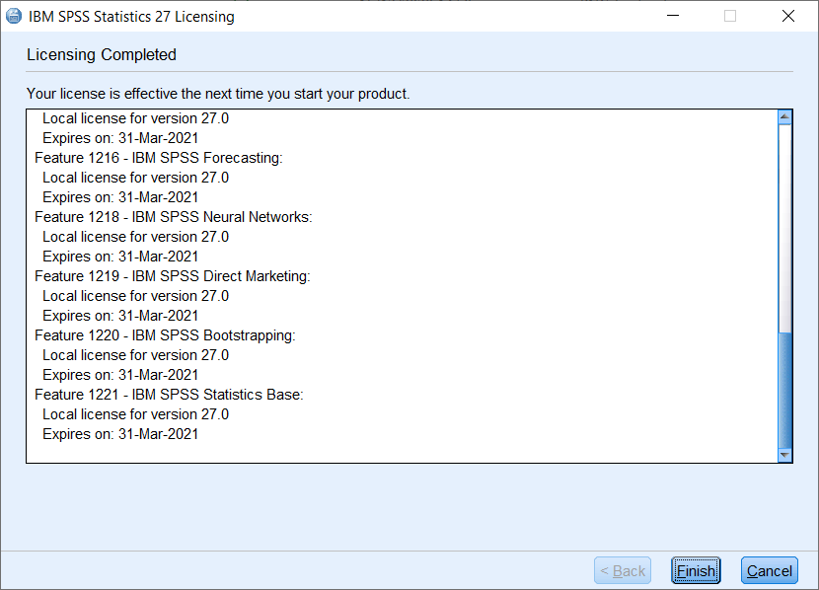Viewport: 819px width, 590px height.
Task: Click "Local license" line under Feature 1216 Forecasting
Action: pos(136,178)
